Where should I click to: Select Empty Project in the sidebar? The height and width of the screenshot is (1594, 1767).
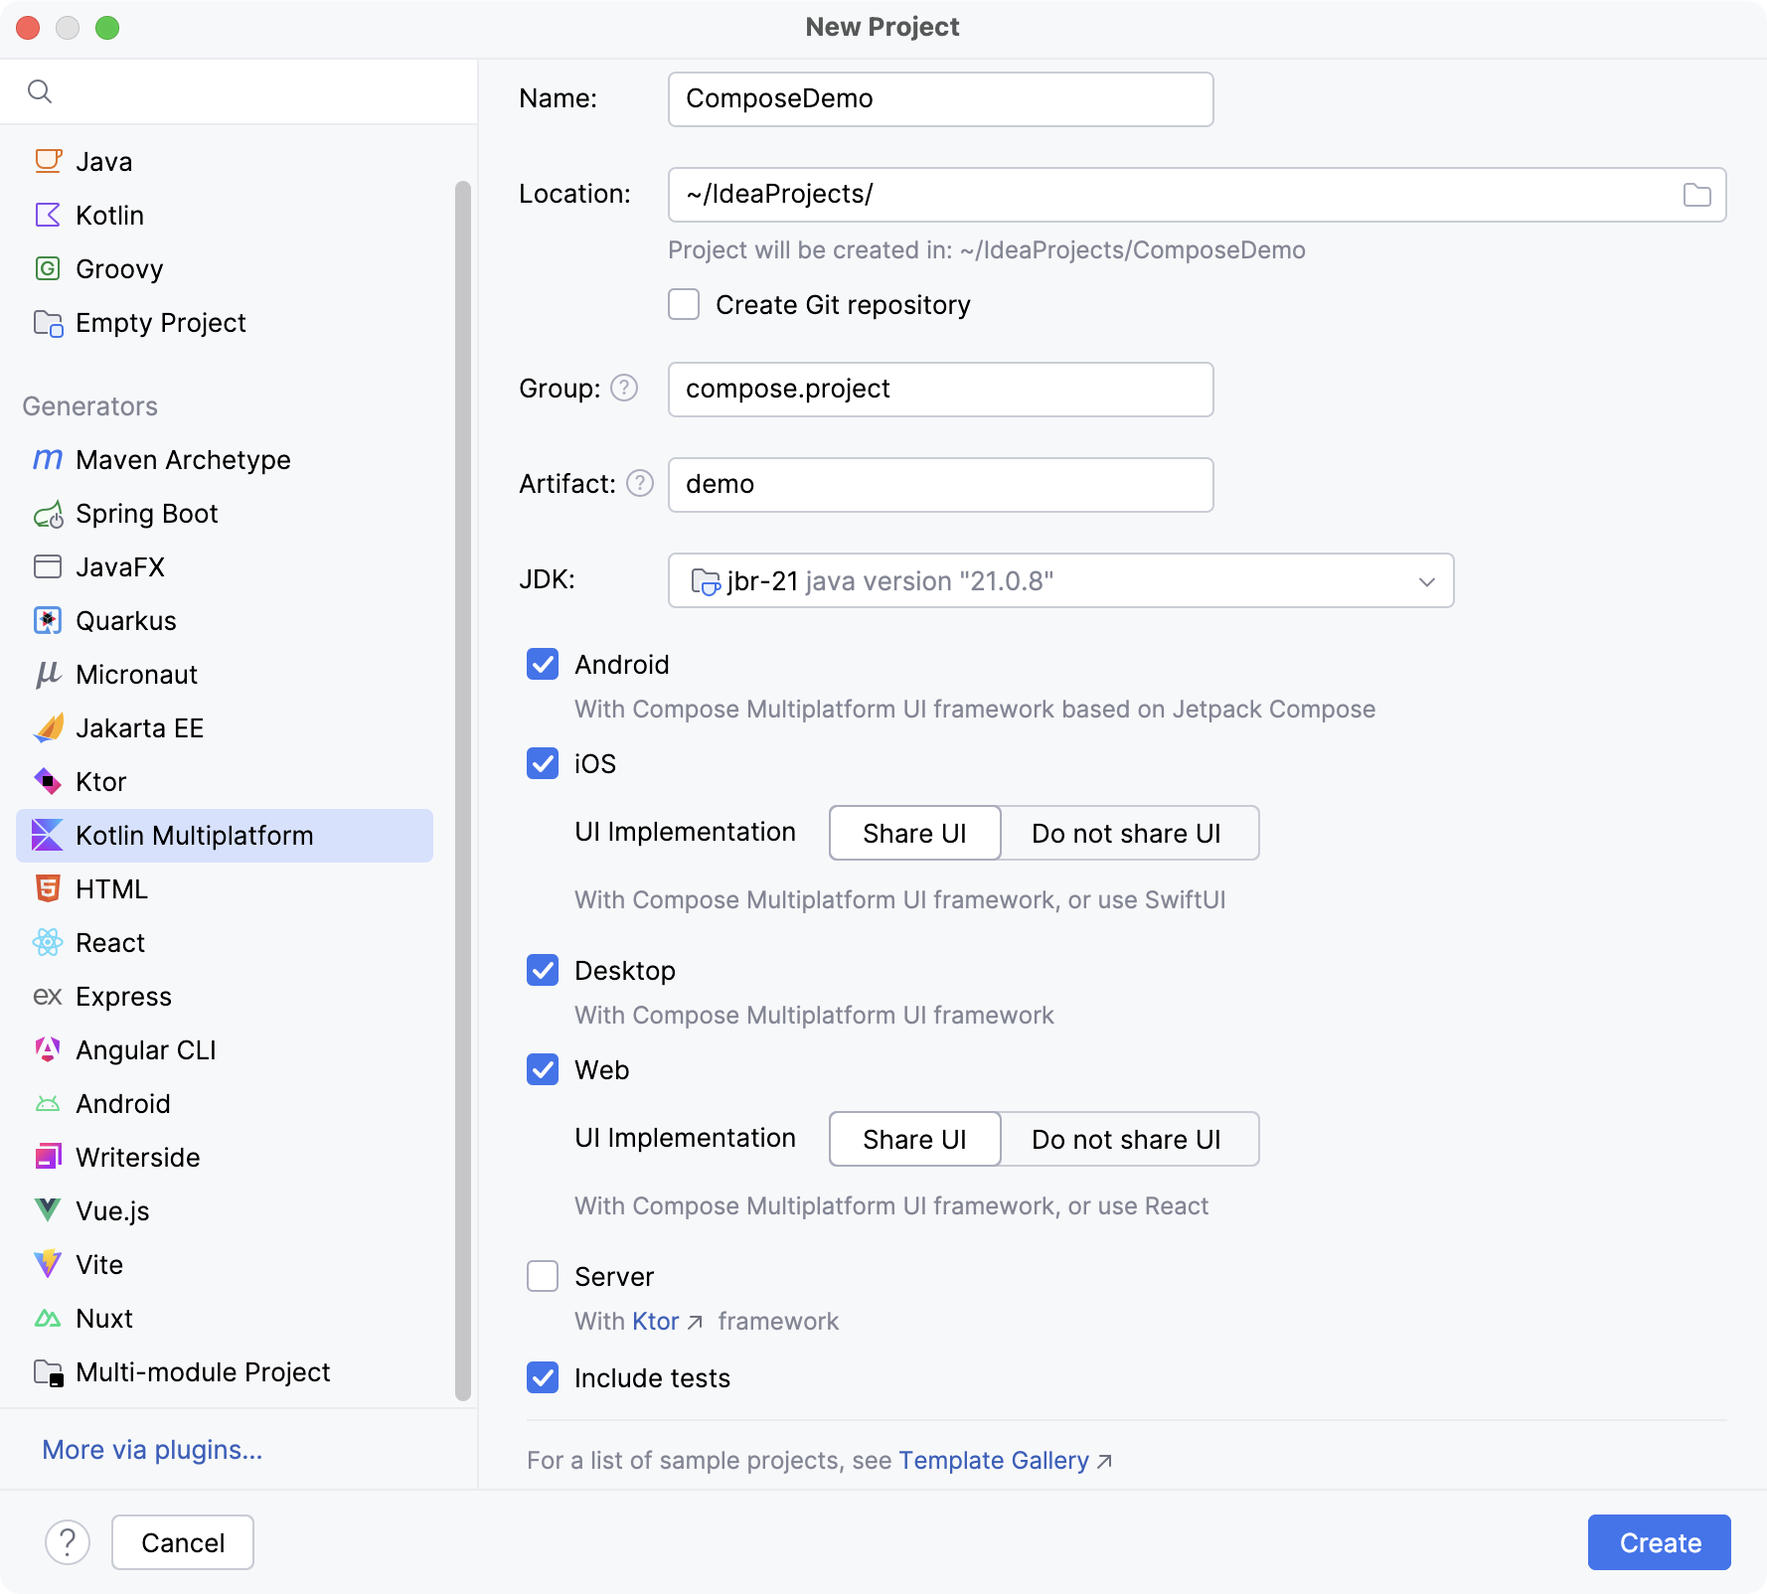[x=160, y=323]
